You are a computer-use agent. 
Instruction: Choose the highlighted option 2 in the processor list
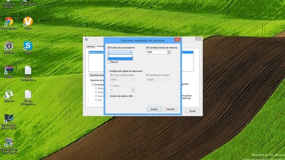click(120, 59)
